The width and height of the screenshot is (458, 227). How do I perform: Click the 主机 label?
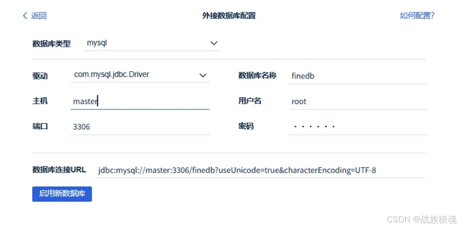(x=40, y=101)
